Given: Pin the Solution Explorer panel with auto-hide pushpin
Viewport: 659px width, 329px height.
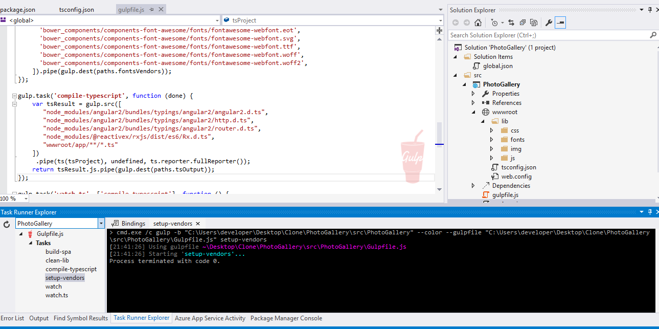Looking at the screenshot, I should [650, 10].
